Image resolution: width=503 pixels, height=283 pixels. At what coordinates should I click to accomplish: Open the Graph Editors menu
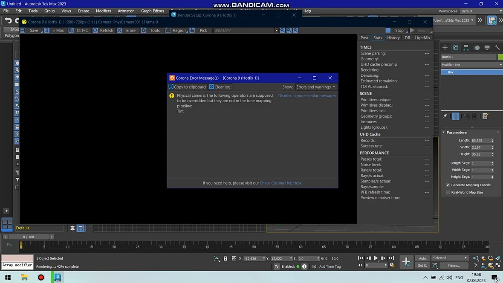pyautogui.click(x=152, y=11)
